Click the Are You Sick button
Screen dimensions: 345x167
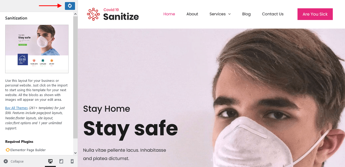pos(315,14)
